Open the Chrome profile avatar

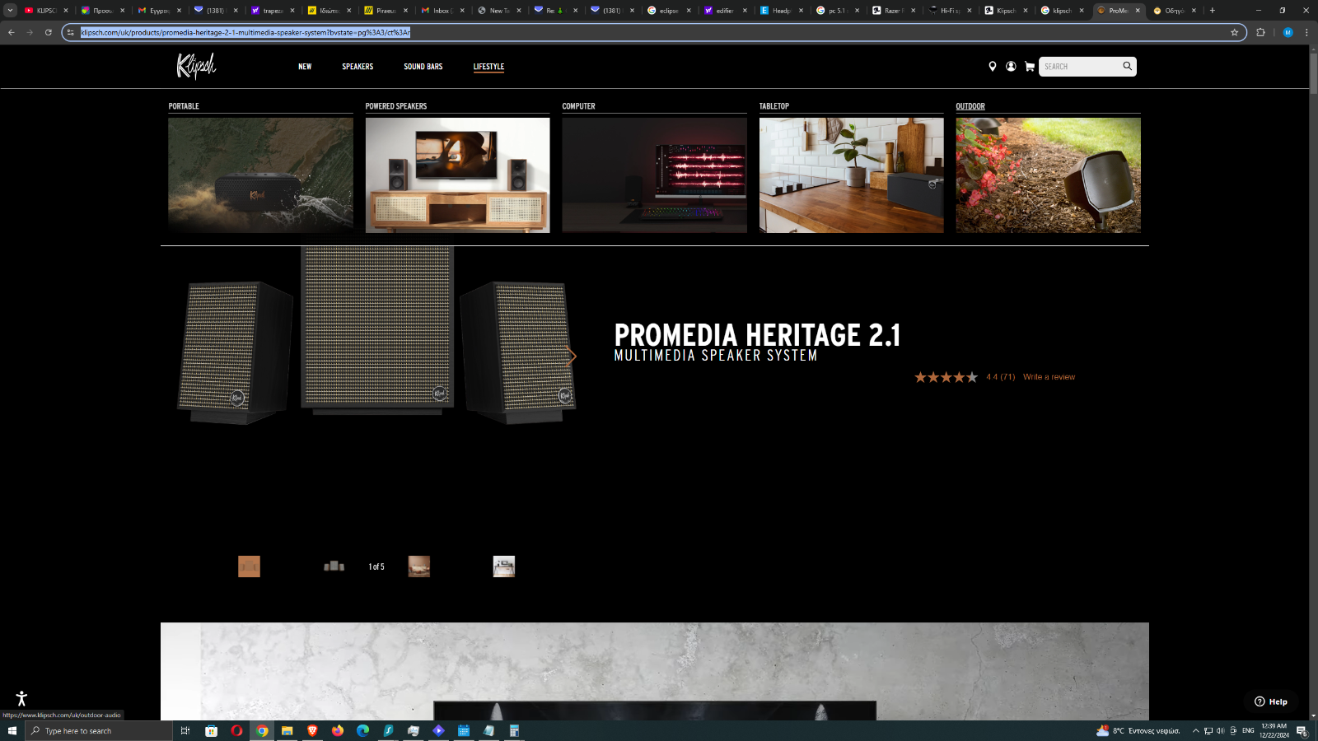tap(1288, 32)
